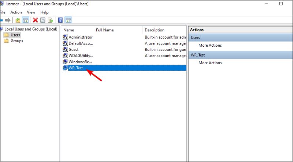
Task: Select the WDAGUtility... user name
Action: point(81,55)
